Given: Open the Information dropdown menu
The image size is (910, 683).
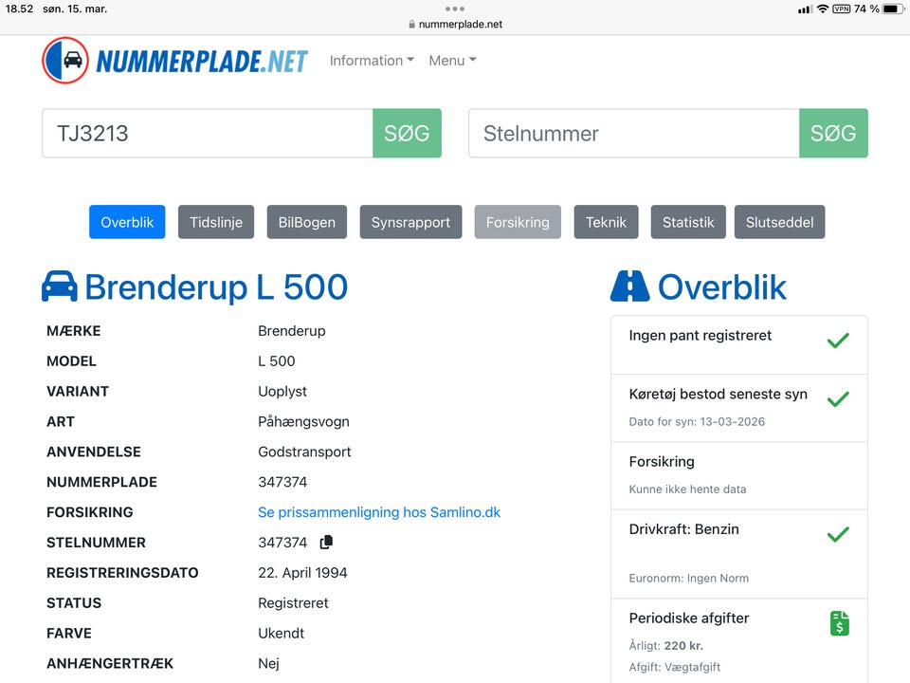Looking at the screenshot, I should tap(372, 61).
